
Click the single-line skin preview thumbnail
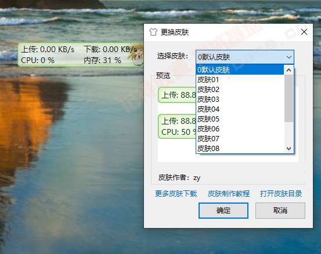177,95
